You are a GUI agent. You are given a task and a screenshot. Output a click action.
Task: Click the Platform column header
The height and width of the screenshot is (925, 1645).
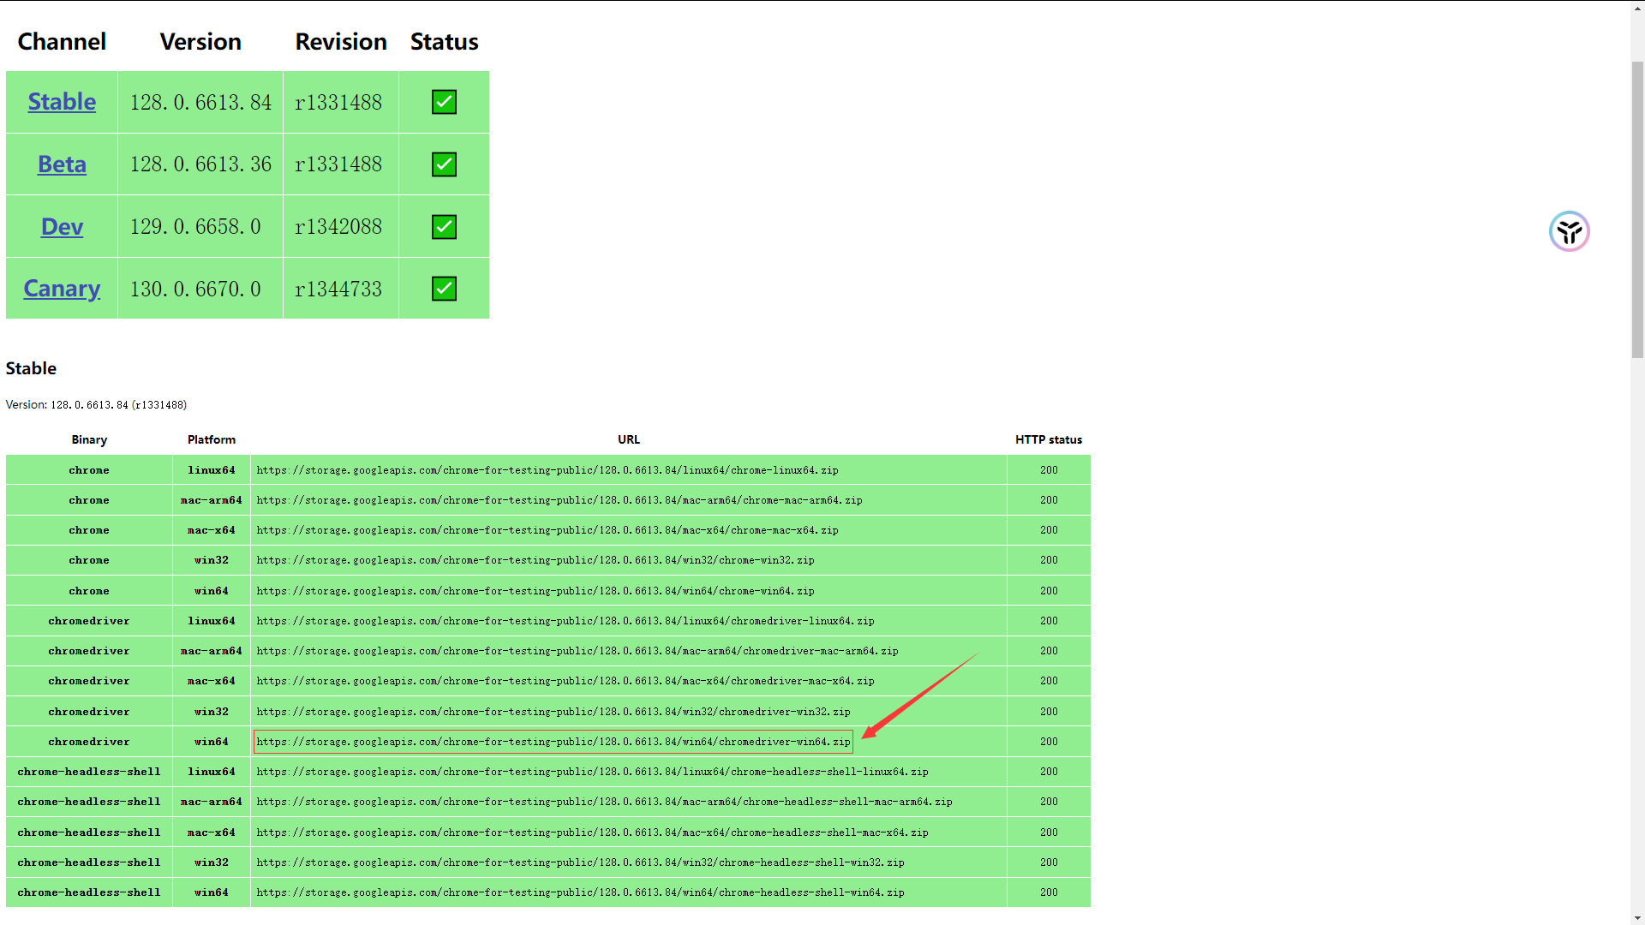coord(212,439)
